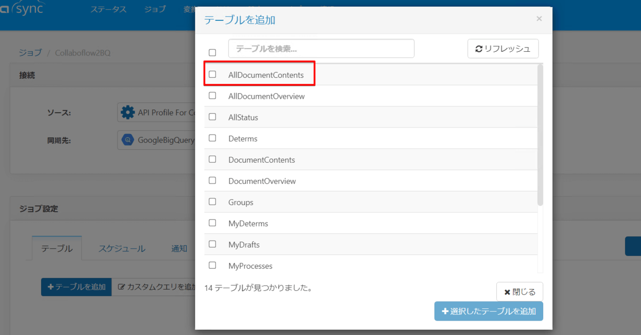Click the Collaboflow2BQ breadcrumb text

point(82,53)
